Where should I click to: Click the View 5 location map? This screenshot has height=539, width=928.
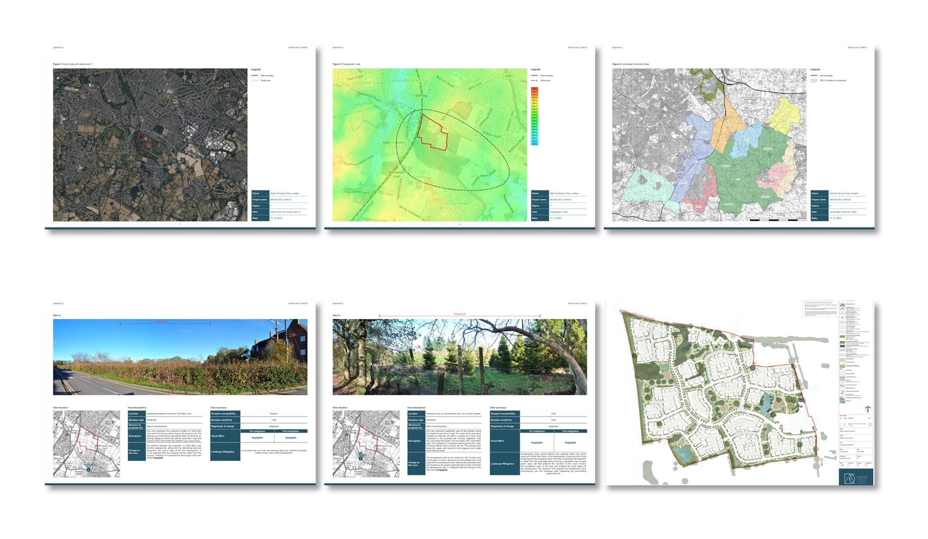366,444
